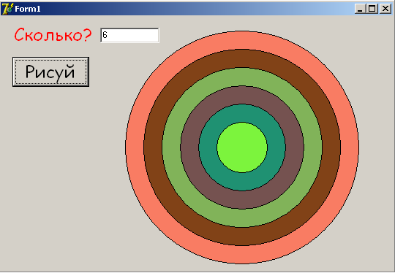Maximize the Form1 window
The width and height of the screenshot is (395, 273).
tap(372, 9)
